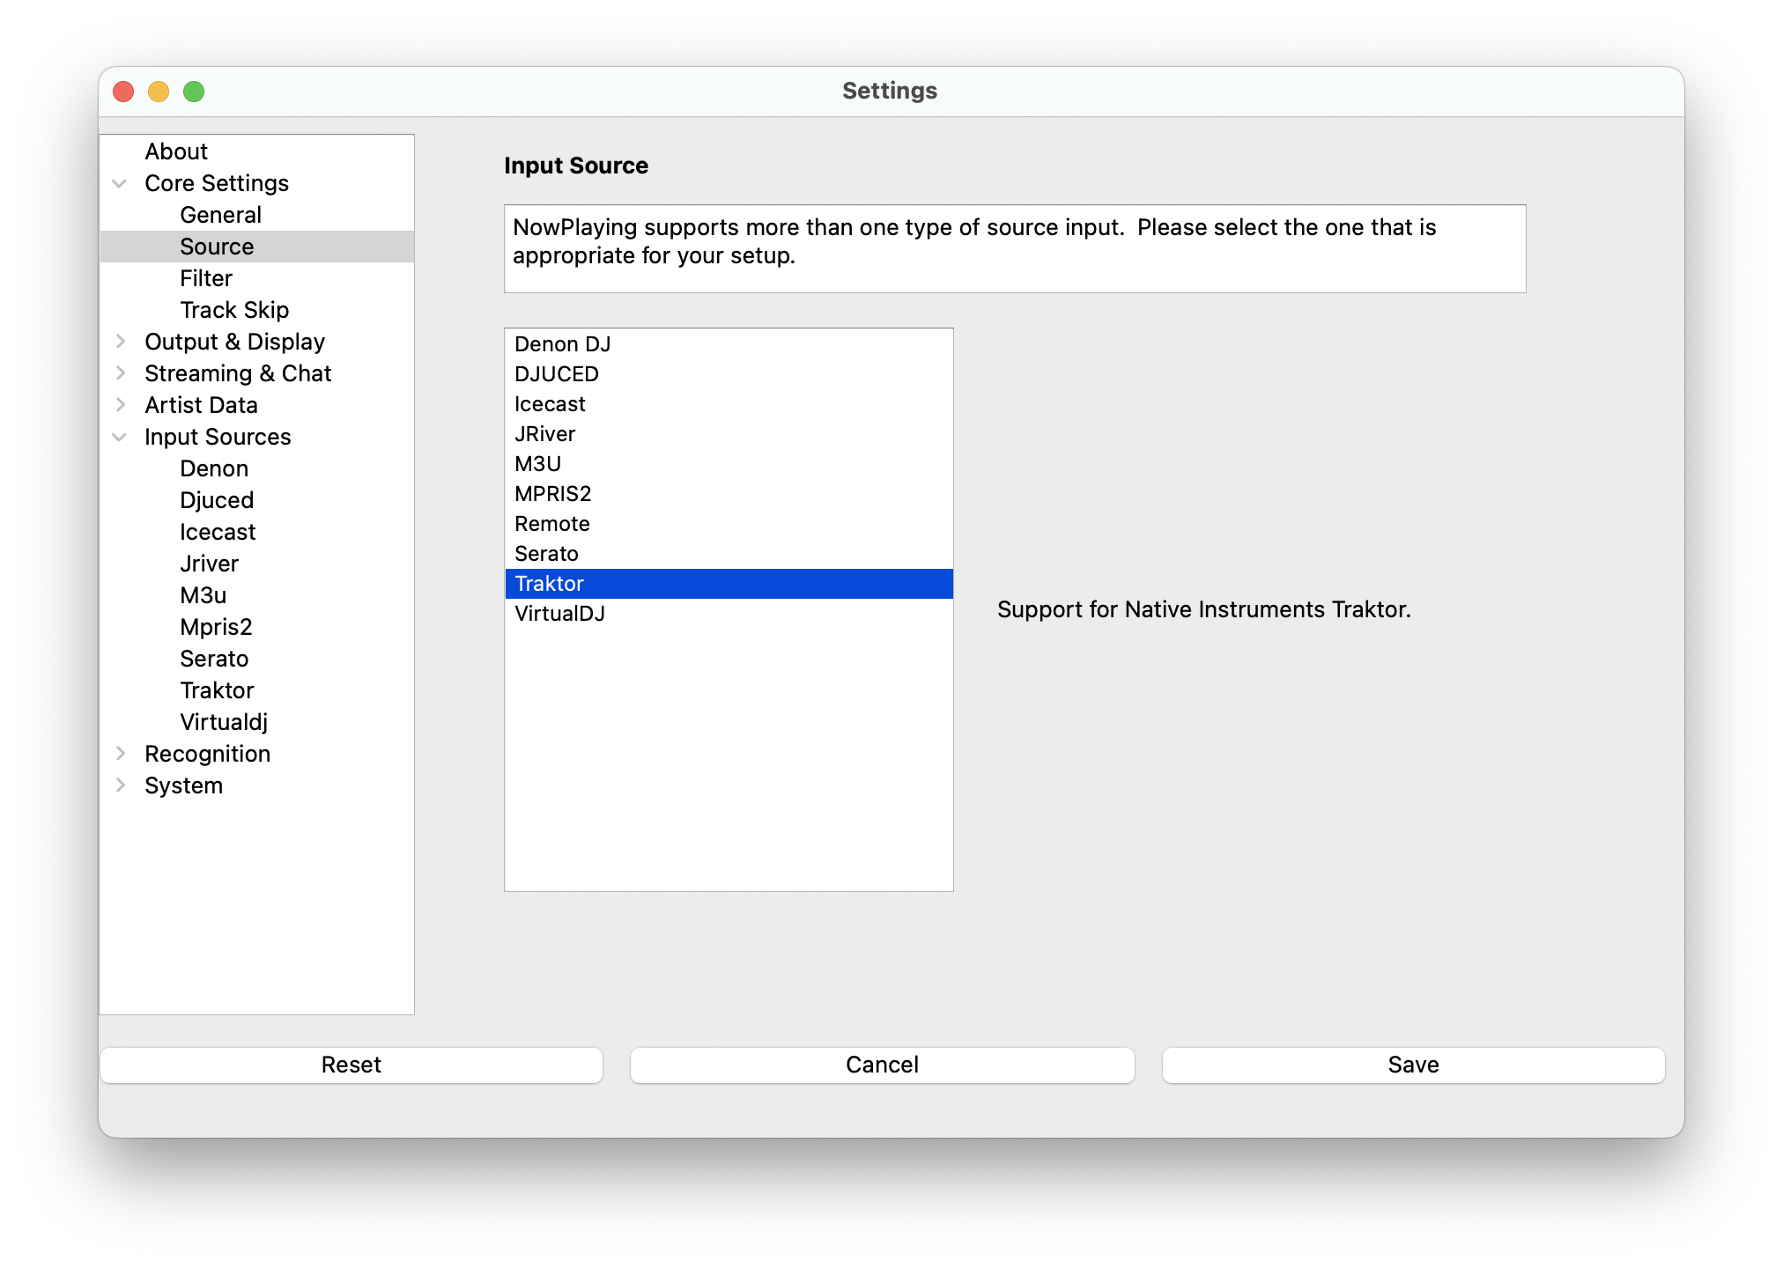Open the General settings page
This screenshot has width=1783, height=1268.
tap(220, 214)
